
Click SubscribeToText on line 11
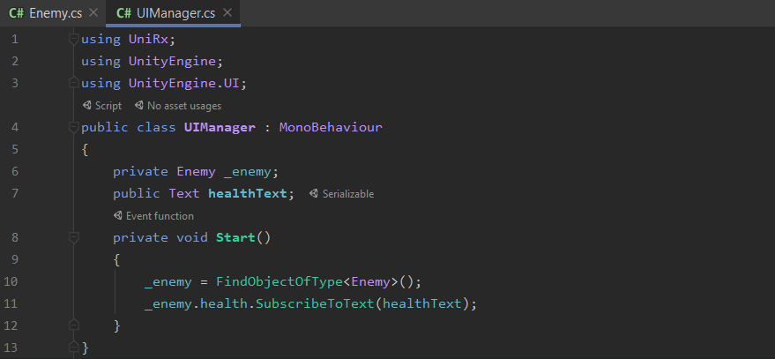point(315,303)
